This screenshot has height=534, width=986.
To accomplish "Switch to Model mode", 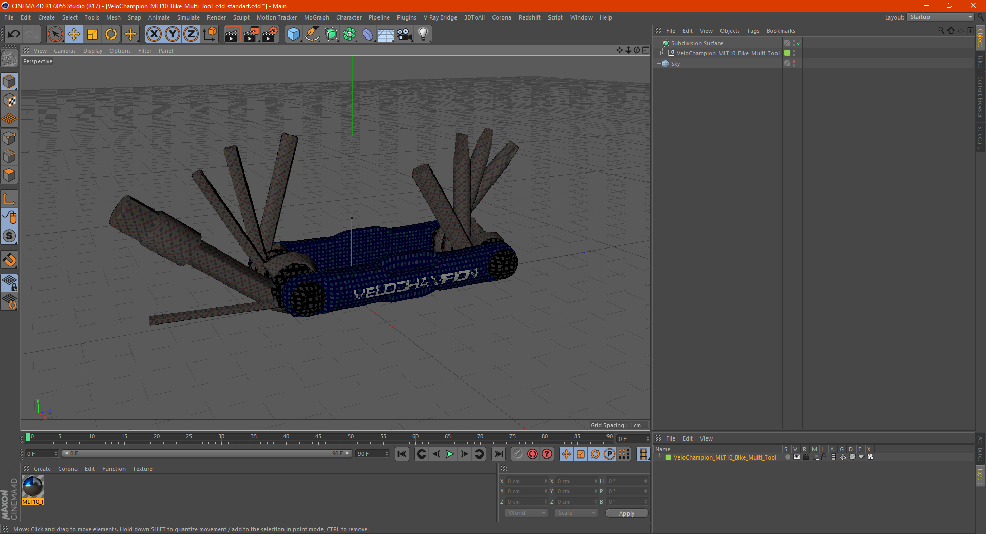I will (x=9, y=82).
